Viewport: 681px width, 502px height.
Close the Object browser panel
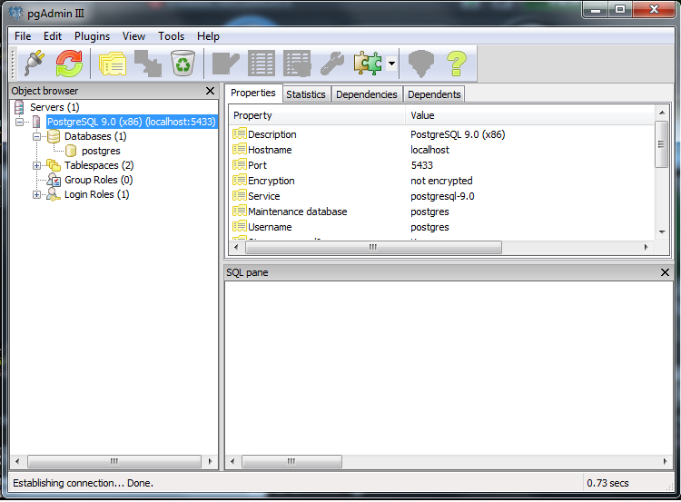pyautogui.click(x=211, y=91)
